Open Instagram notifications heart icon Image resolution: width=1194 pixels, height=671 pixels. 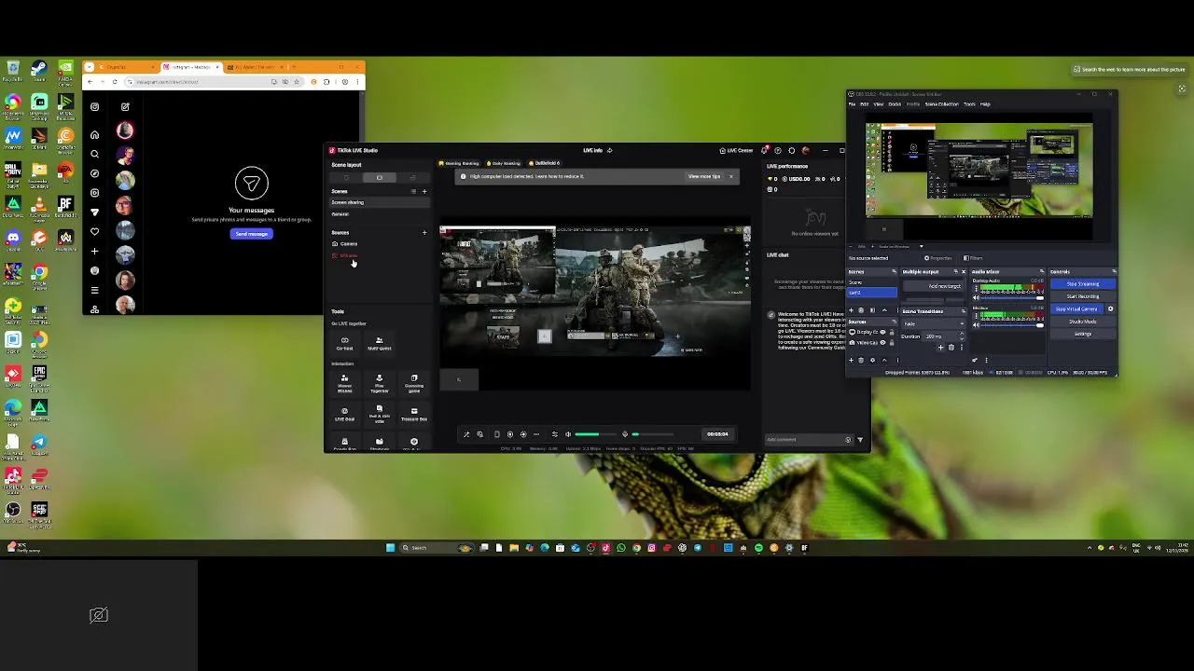point(94,232)
